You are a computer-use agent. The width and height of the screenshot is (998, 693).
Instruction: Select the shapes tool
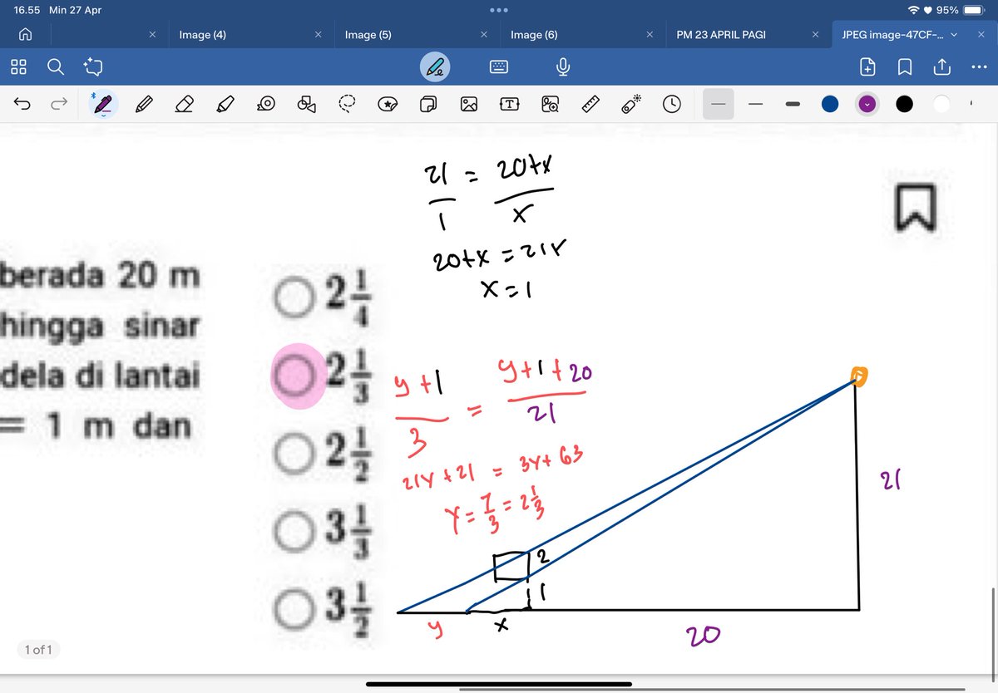click(x=307, y=105)
